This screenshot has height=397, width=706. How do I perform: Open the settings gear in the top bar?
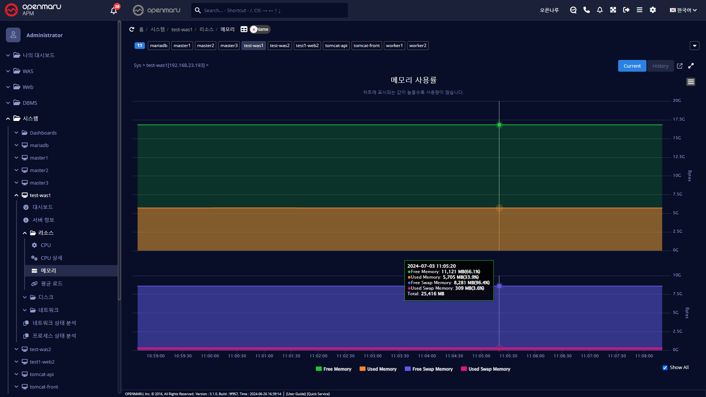[653, 10]
